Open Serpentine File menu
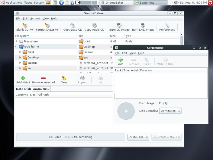Viewport: 213px width, 160px height. 118,53
